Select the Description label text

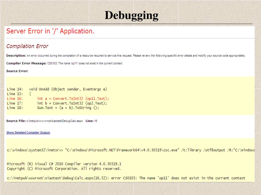[16, 56]
